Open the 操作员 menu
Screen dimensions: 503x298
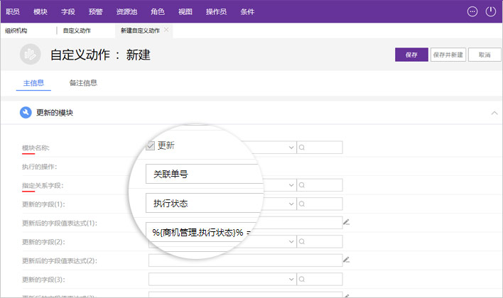pos(217,11)
